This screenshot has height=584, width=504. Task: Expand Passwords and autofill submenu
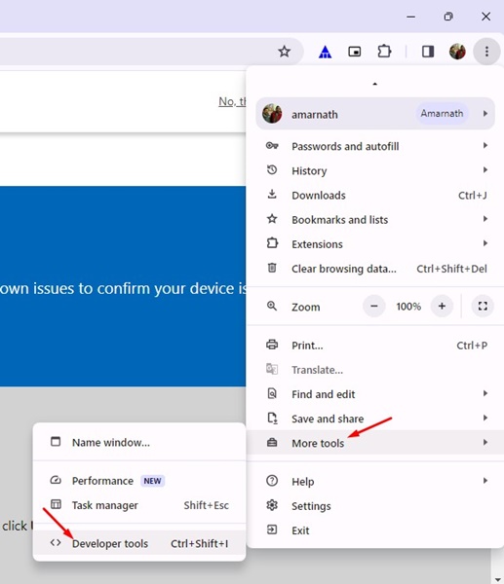375,146
